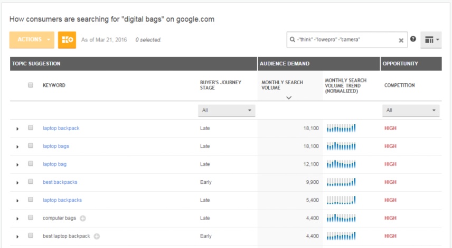Image resolution: width=452 pixels, height=248 pixels.
Task: Select the best backpacks row checkbox
Action: (x=31, y=181)
